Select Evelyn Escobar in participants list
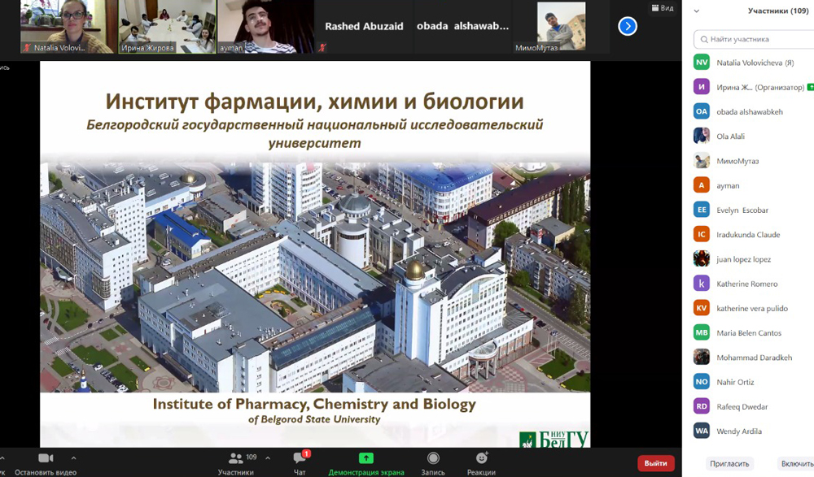Viewport: 814px width, 477px height. (742, 210)
